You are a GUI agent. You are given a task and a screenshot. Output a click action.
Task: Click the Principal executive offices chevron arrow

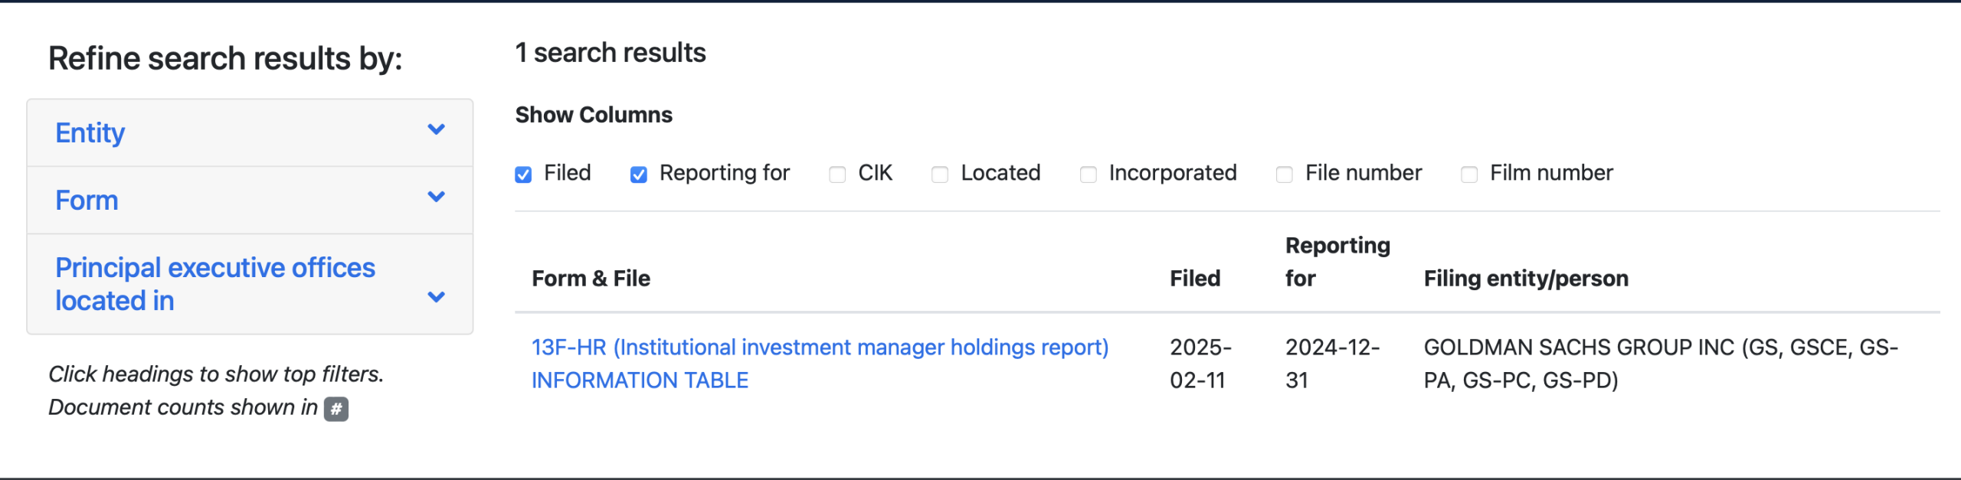tap(436, 297)
